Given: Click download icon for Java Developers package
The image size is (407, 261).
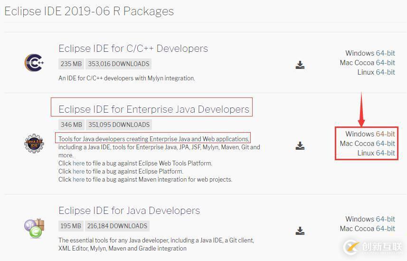Looking at the screenshot, I should click(300, 231).
